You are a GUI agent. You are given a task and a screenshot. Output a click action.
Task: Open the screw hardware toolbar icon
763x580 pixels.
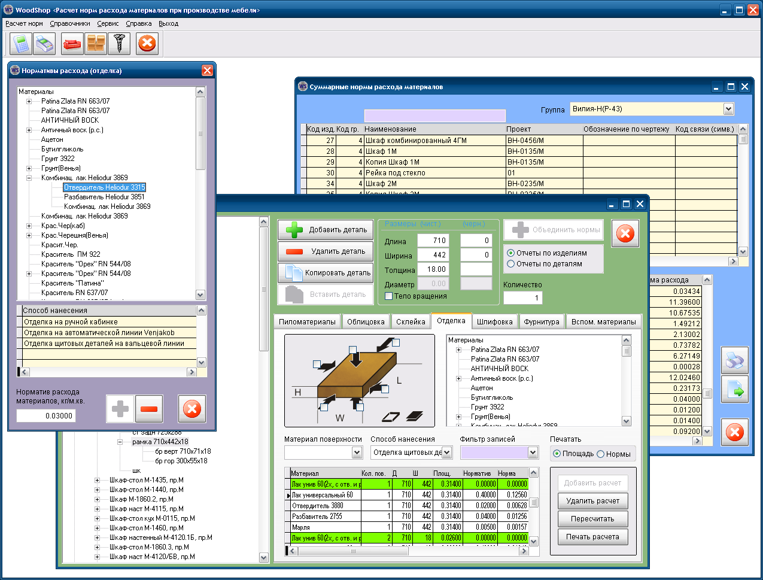[118, 44]
